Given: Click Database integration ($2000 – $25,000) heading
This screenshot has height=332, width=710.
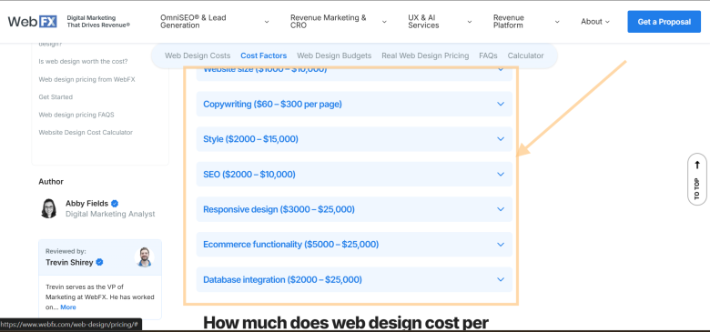Looking at the screenshot, I should point(282,279).
